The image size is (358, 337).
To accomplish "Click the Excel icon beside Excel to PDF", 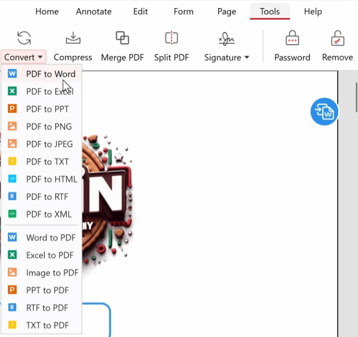I will 12,255.
